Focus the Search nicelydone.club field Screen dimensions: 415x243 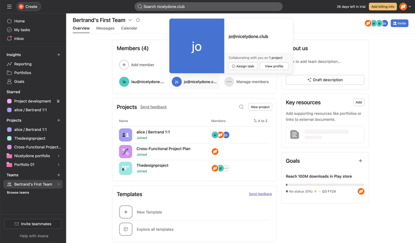click(x=209, y=7)
